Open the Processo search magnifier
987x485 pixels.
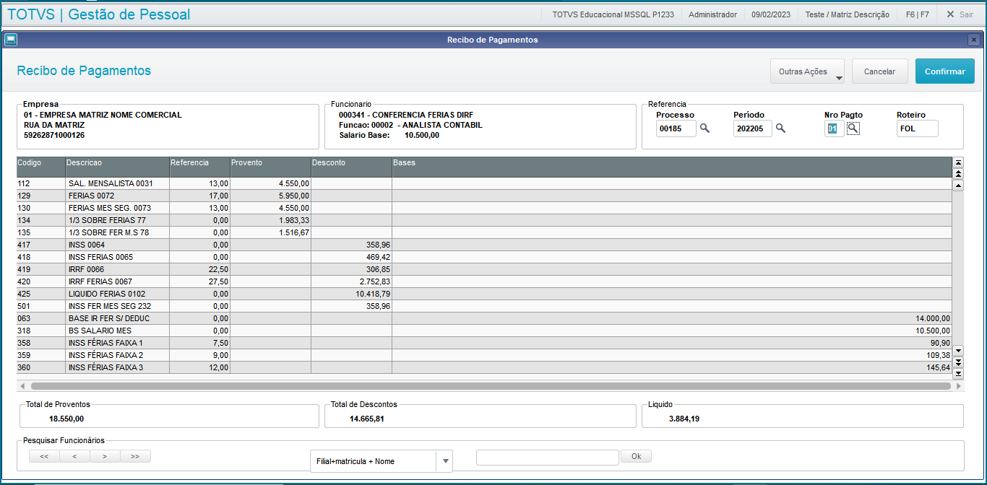pyautogui.click(x=704, y=128)
